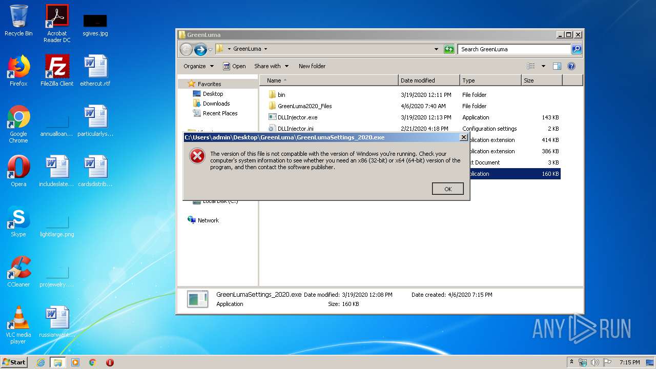Click the refresh button beside address bar
This screenshot has height=369, width=656.
point(449,49)
